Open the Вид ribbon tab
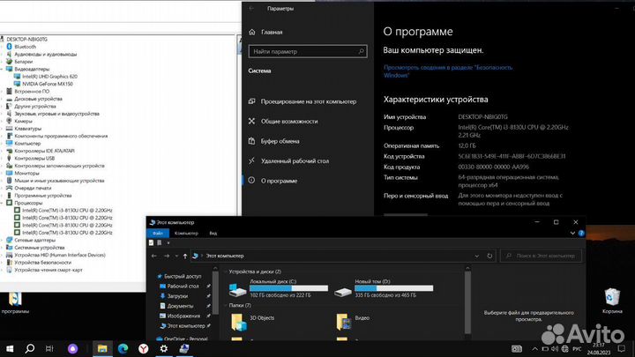Viewport: 635px width, 357px height. (x=213, y=233)
